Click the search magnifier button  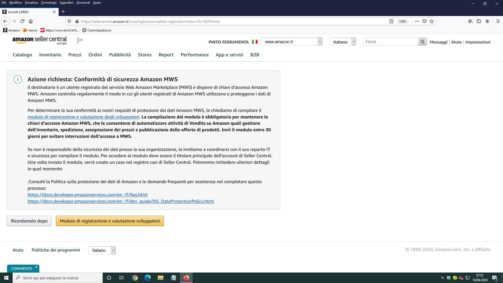pos(422,42)
